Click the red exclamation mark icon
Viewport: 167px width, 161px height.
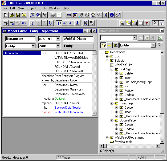(141, 23)
